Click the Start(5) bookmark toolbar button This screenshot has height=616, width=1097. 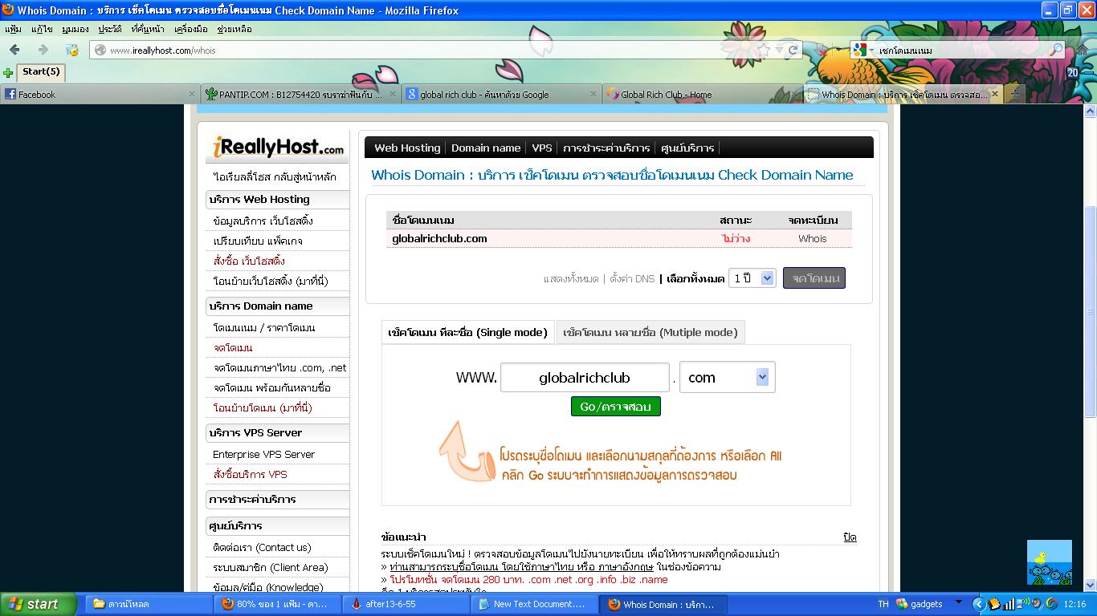coord(40,71)
